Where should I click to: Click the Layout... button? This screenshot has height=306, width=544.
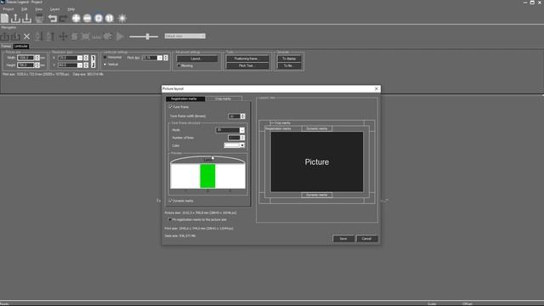pyautogui.click(x=196, y=59)
